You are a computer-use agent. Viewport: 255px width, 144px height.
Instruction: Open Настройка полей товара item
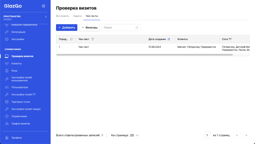point(26,109)
